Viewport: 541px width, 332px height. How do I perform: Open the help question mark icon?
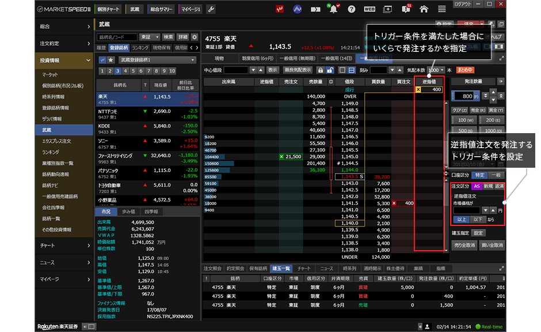pos(351,9)
